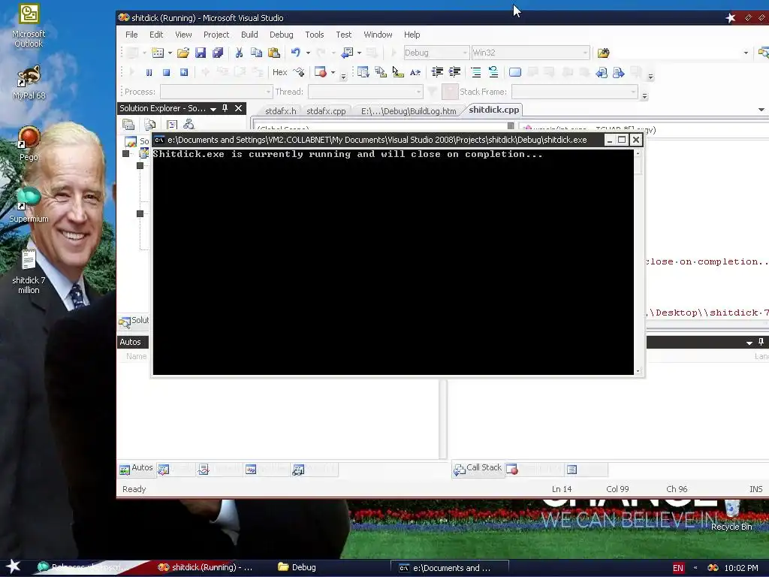The image size is (769, 577).
Task: Navigate backward icon
Action: (x=347, y=53)
